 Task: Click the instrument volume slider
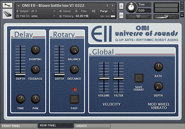tap(166, 17)
